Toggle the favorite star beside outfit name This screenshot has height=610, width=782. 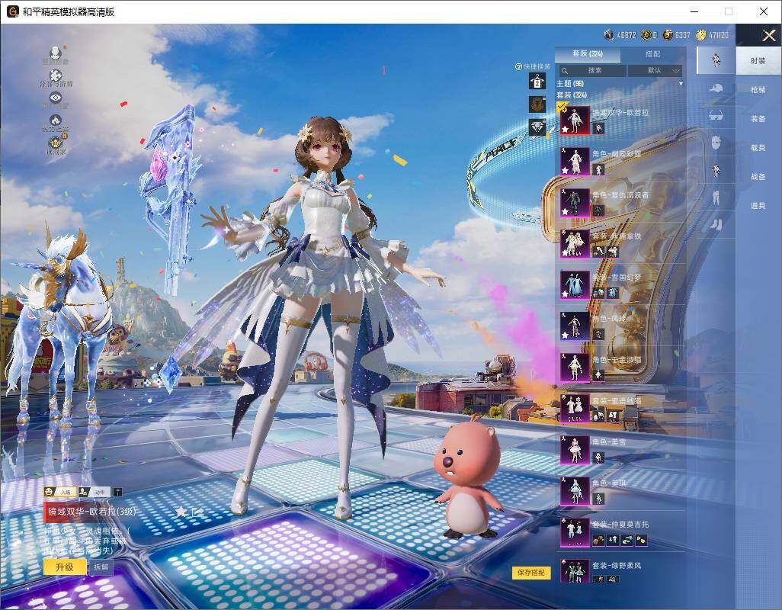point(181,512)
